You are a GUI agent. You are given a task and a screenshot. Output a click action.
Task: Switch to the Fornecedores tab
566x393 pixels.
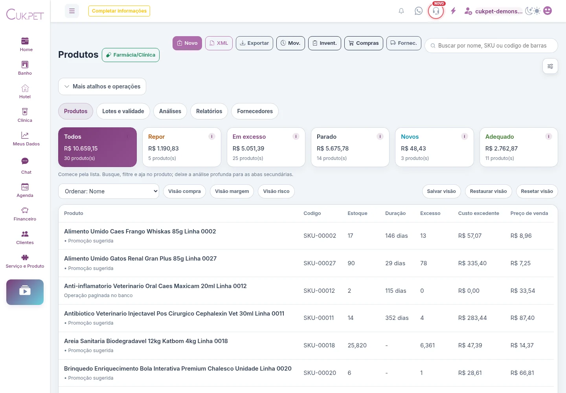(255, 111)
